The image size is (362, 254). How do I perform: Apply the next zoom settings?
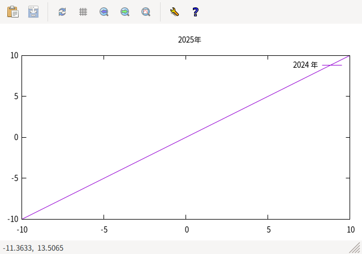(125, 11)
